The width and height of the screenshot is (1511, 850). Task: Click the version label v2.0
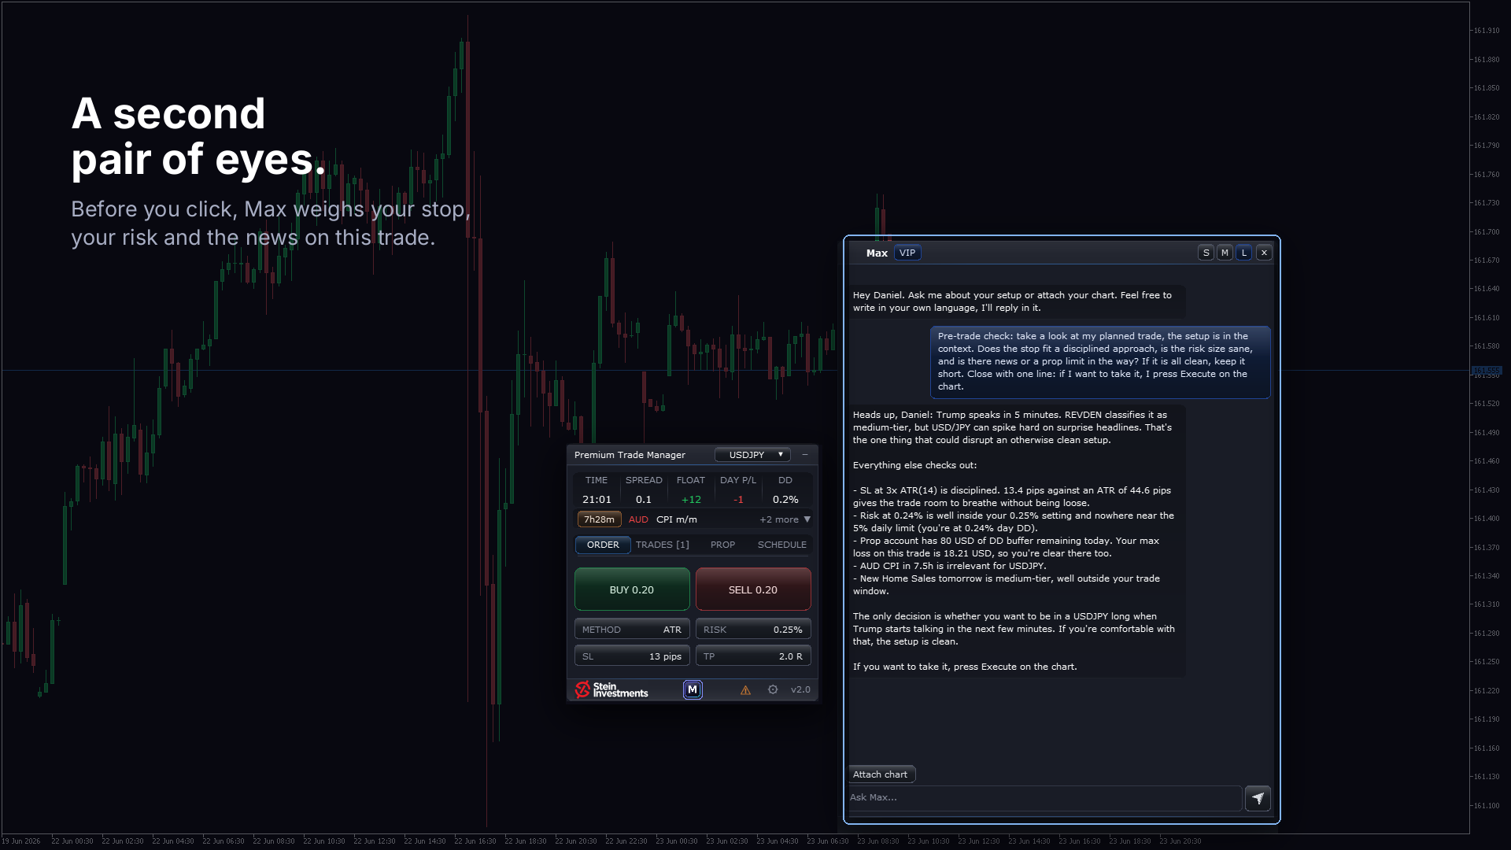click(x=800, y=689)
